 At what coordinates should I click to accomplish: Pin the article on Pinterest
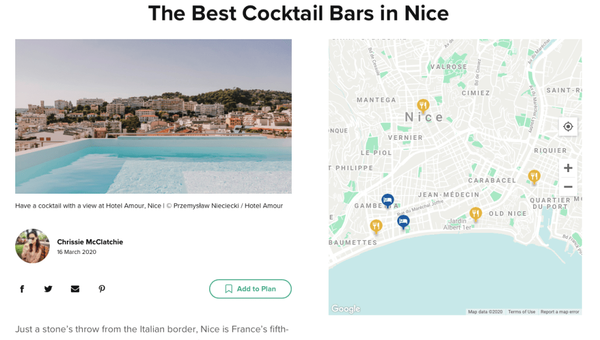pos(102,289)
